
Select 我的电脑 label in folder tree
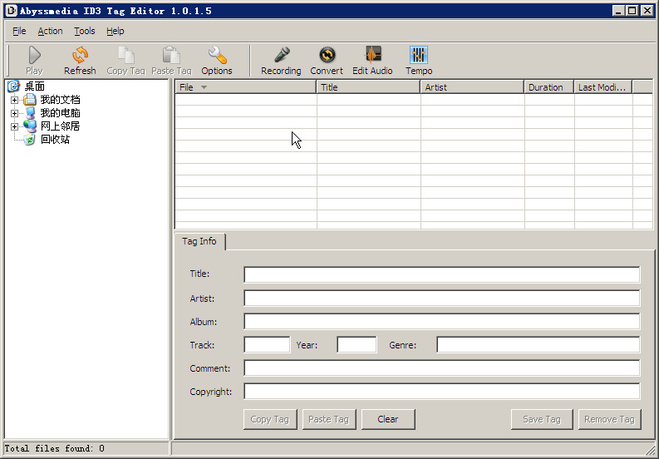coord(60,113)
